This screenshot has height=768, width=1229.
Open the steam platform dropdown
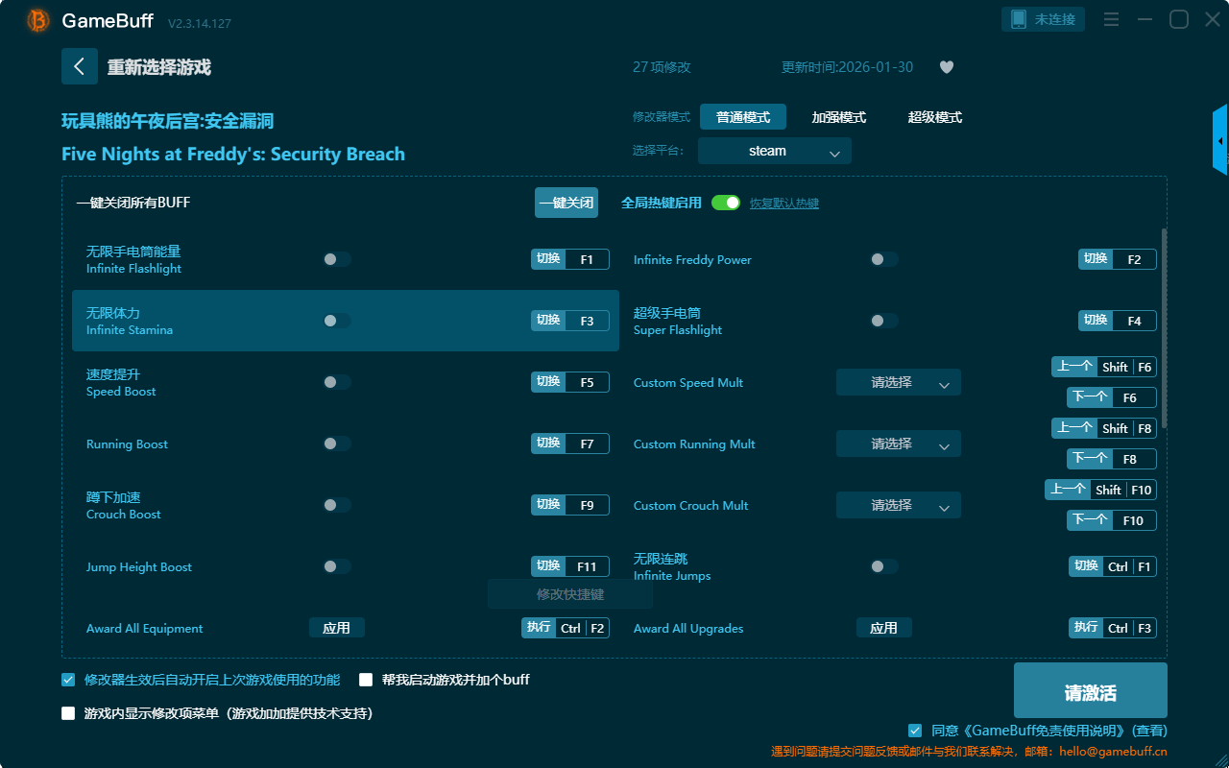coord(774,151)
